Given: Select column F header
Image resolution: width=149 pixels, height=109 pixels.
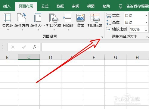Looking at the screenshot, I should tap(94, 58).
